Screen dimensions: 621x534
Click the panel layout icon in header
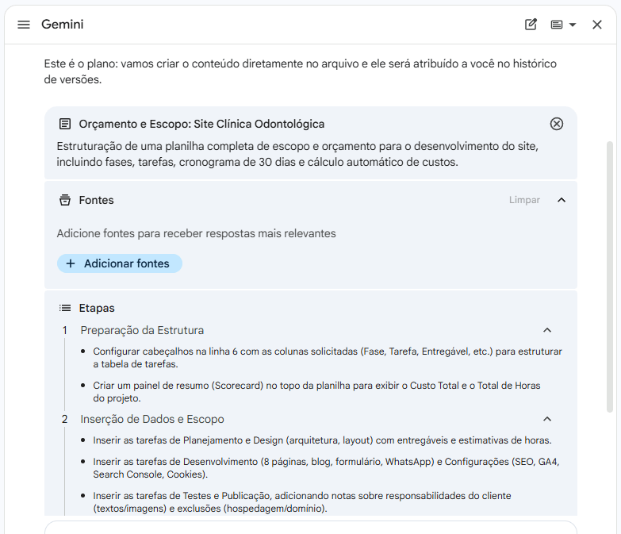[x=557, y=25]
